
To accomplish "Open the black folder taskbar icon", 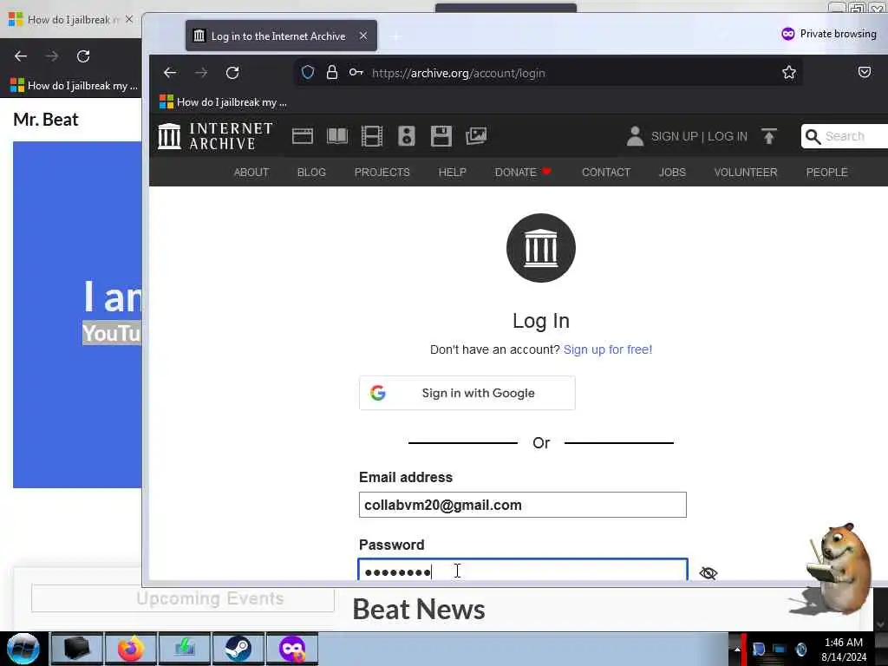I will coord(77,649).
